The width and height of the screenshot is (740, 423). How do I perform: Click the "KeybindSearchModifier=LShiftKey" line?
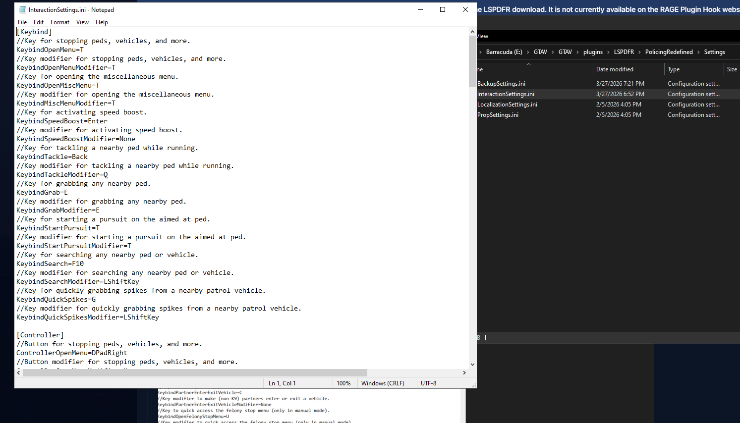pos(78,282)
